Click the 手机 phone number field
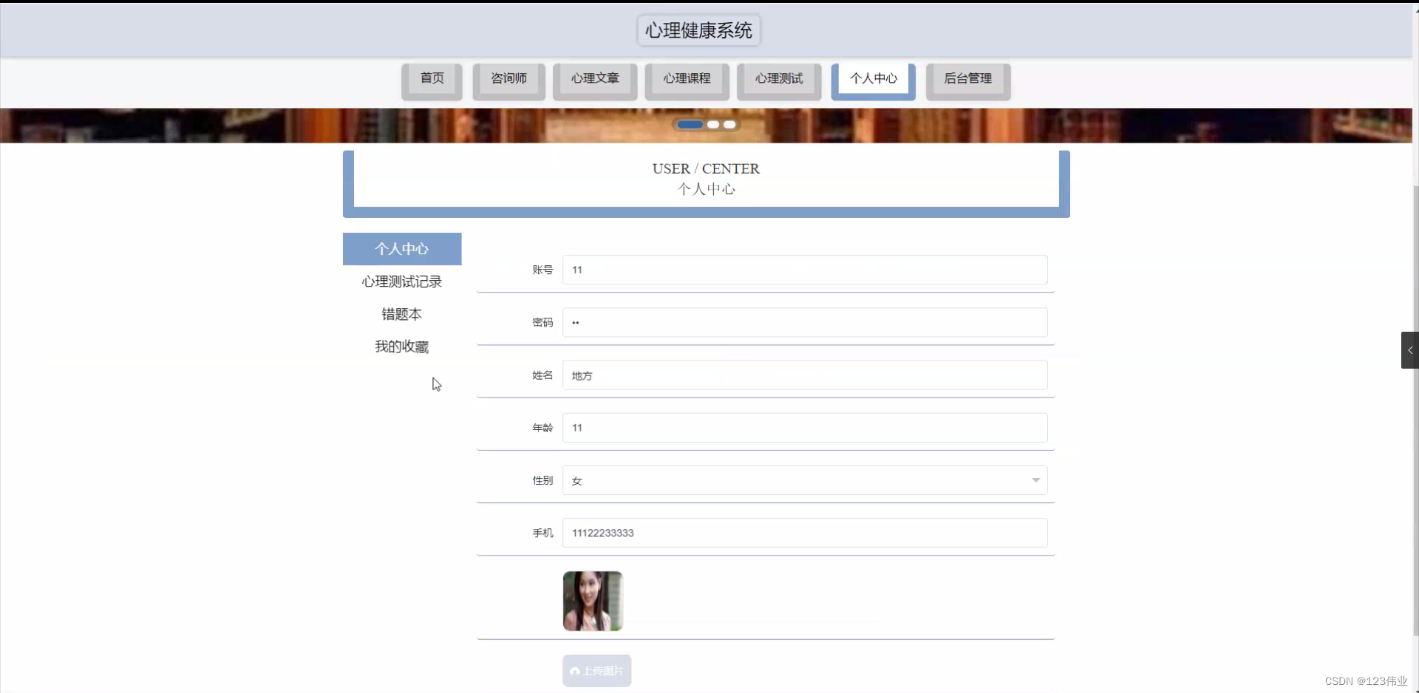 click(804, 533)
